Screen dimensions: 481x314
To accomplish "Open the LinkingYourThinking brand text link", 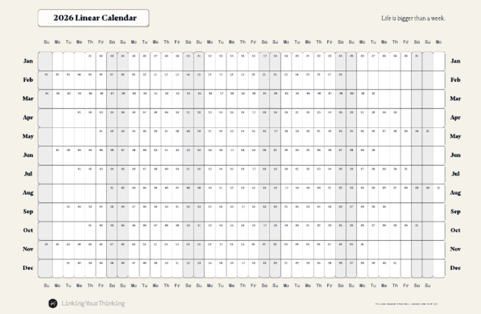I will pyautogui.click(x=93, y=303).
